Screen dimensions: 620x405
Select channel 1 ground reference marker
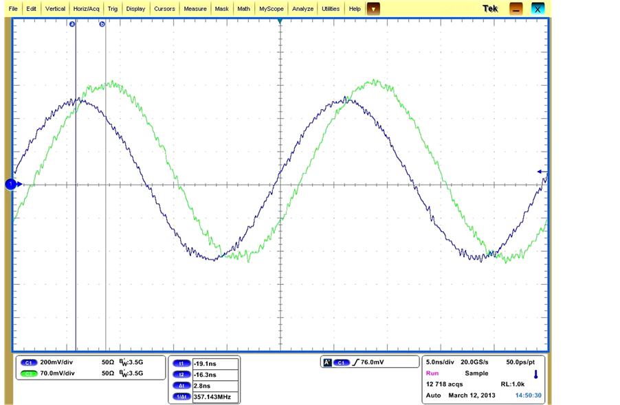tap(11, 184)
